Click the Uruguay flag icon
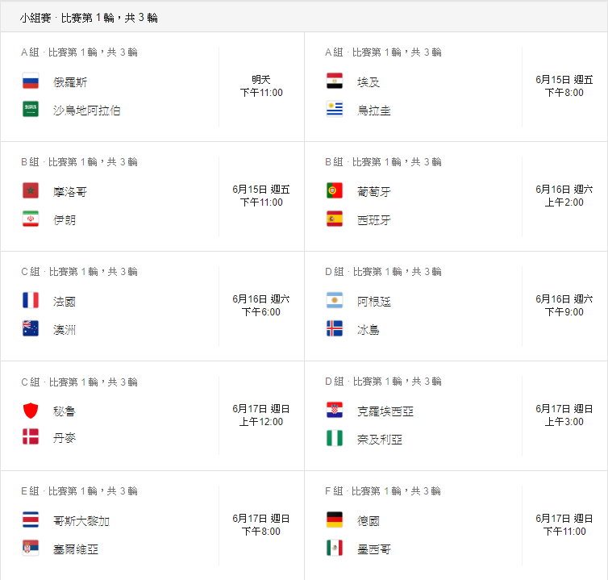Viewport: 608px width, 580px height. point(335,109)
